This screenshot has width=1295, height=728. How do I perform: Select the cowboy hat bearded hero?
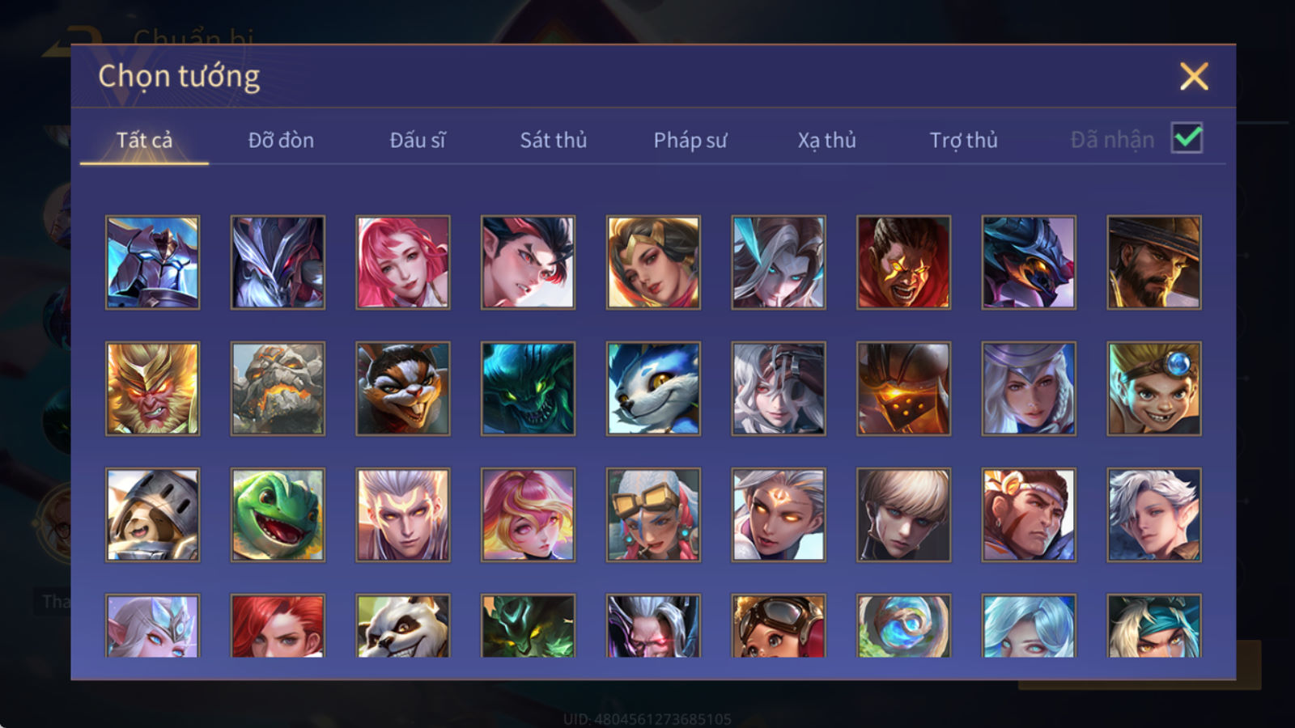click(x=1154, y=262)
